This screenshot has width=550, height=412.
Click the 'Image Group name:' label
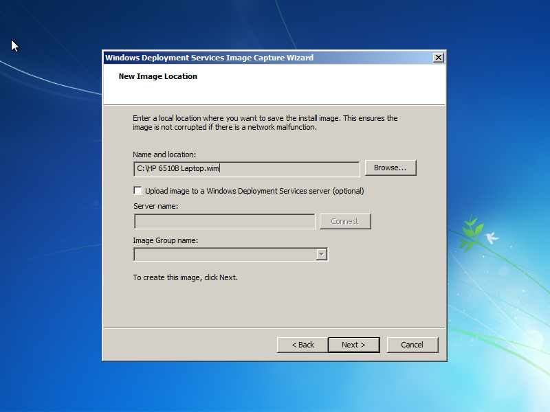tap(166, 240)
